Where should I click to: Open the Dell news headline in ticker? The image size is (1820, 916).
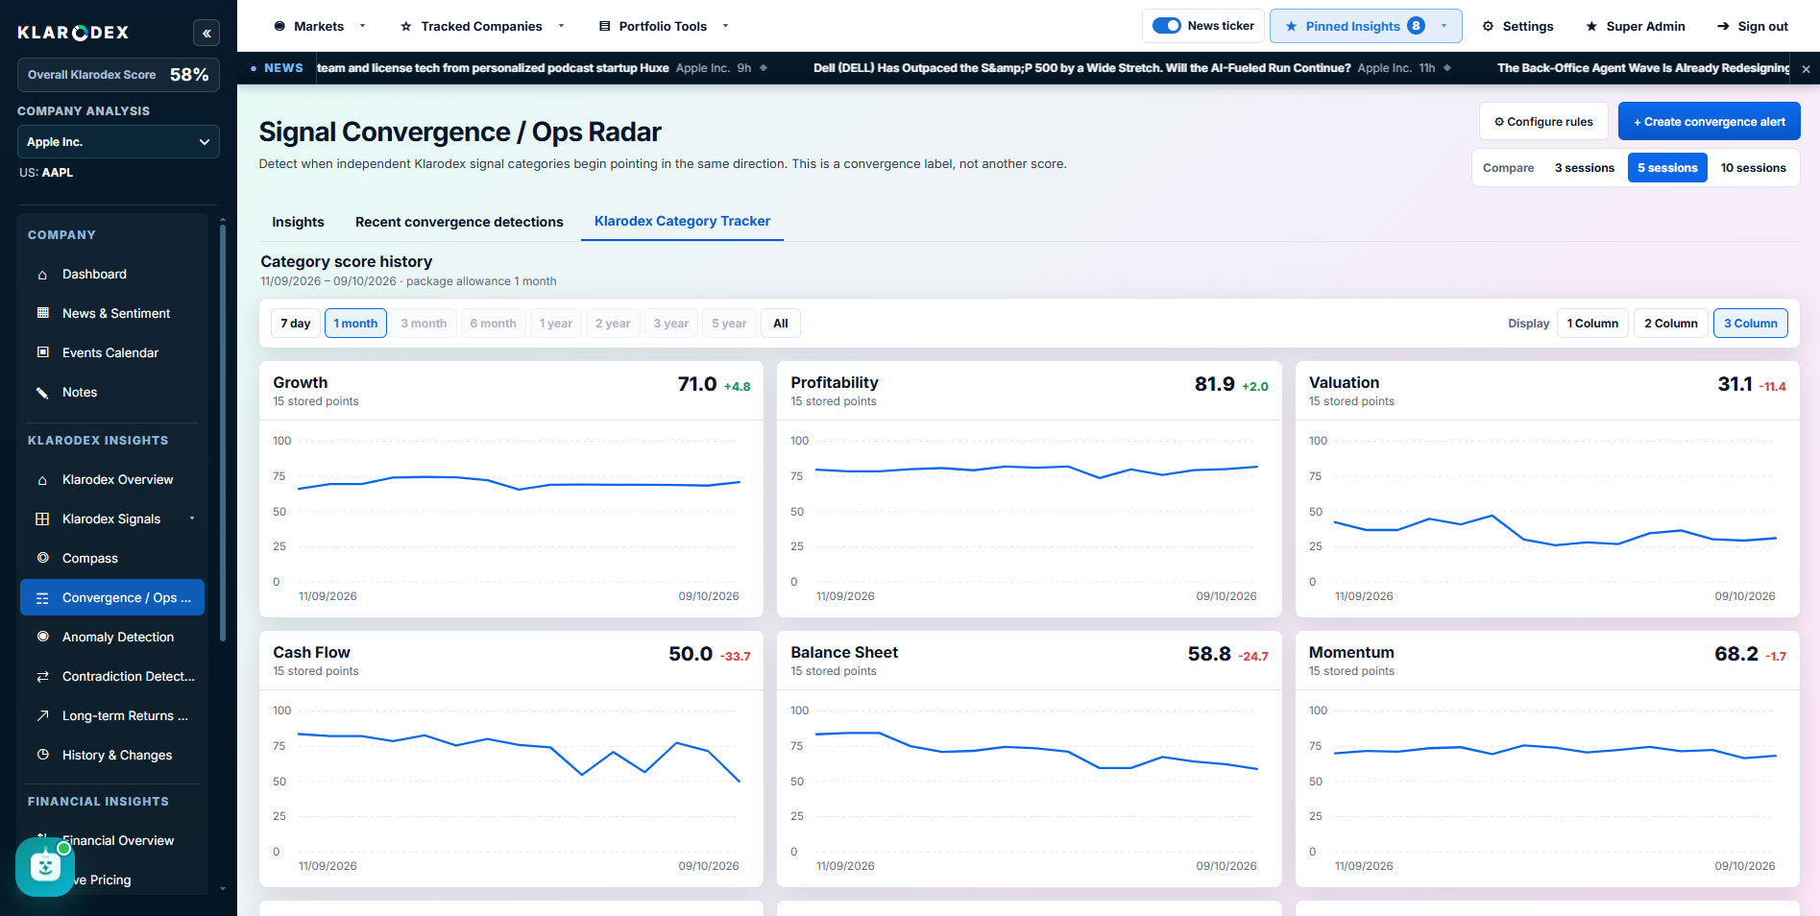pyautogui.click(x=1081, y=68)
